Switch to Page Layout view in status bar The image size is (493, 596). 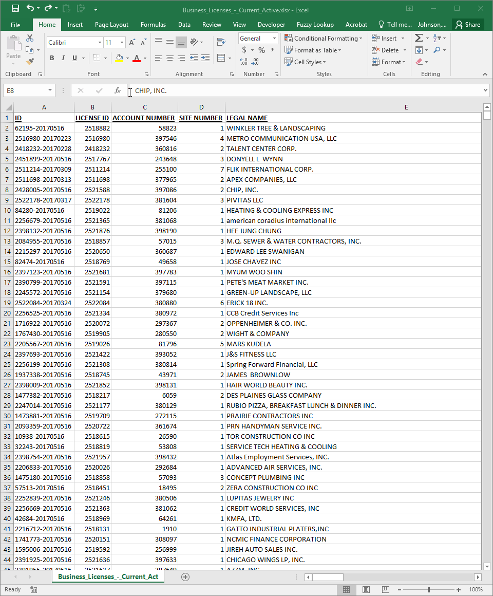[x=366, y=589]
